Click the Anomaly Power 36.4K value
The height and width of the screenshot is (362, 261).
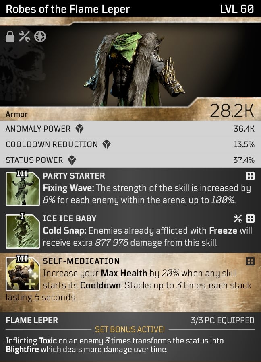click(x=244, y=129)
